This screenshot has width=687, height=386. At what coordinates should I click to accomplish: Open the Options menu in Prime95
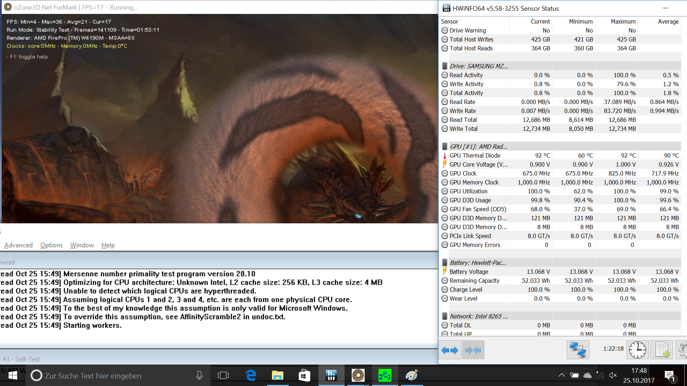tap(51, 245)
